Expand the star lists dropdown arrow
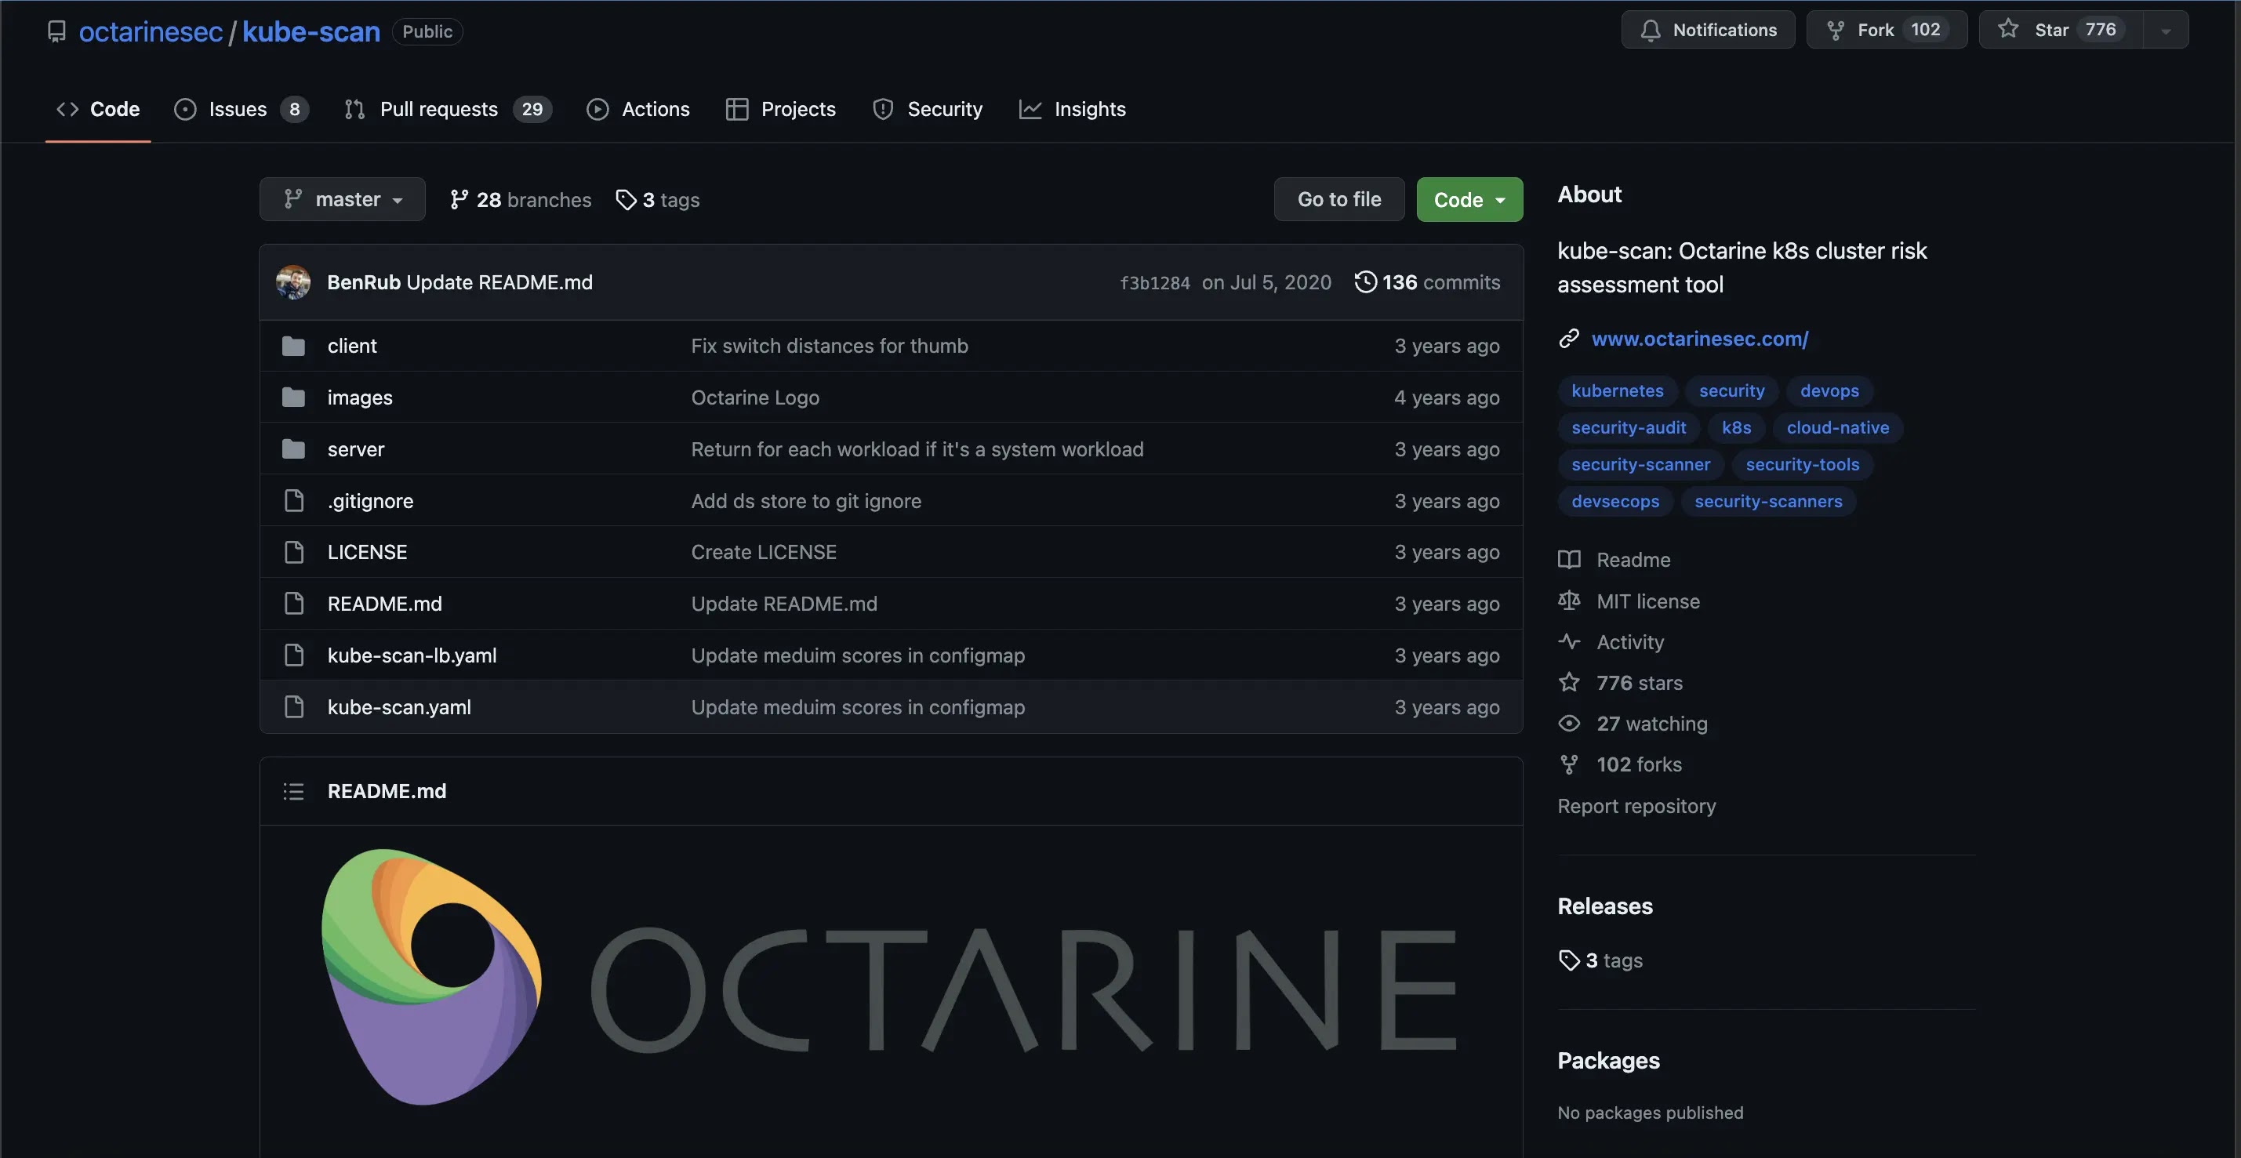 (x=2165, y=30)
